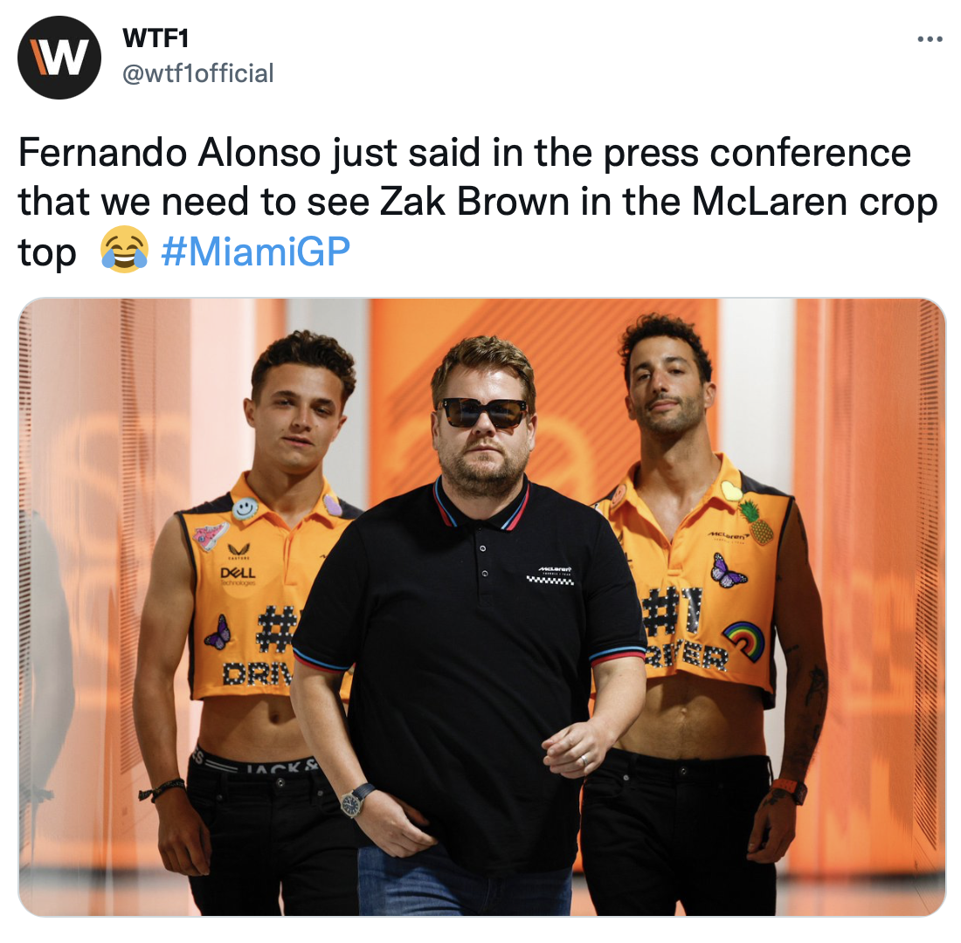Select the tweet text about the press conference

(477, 202)
